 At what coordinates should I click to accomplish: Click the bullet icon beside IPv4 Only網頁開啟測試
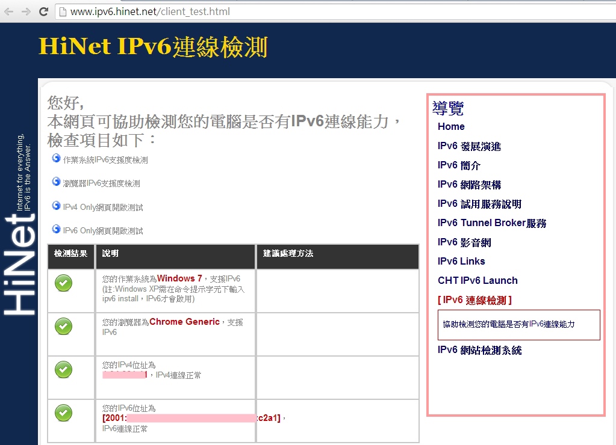coord(56,206)
